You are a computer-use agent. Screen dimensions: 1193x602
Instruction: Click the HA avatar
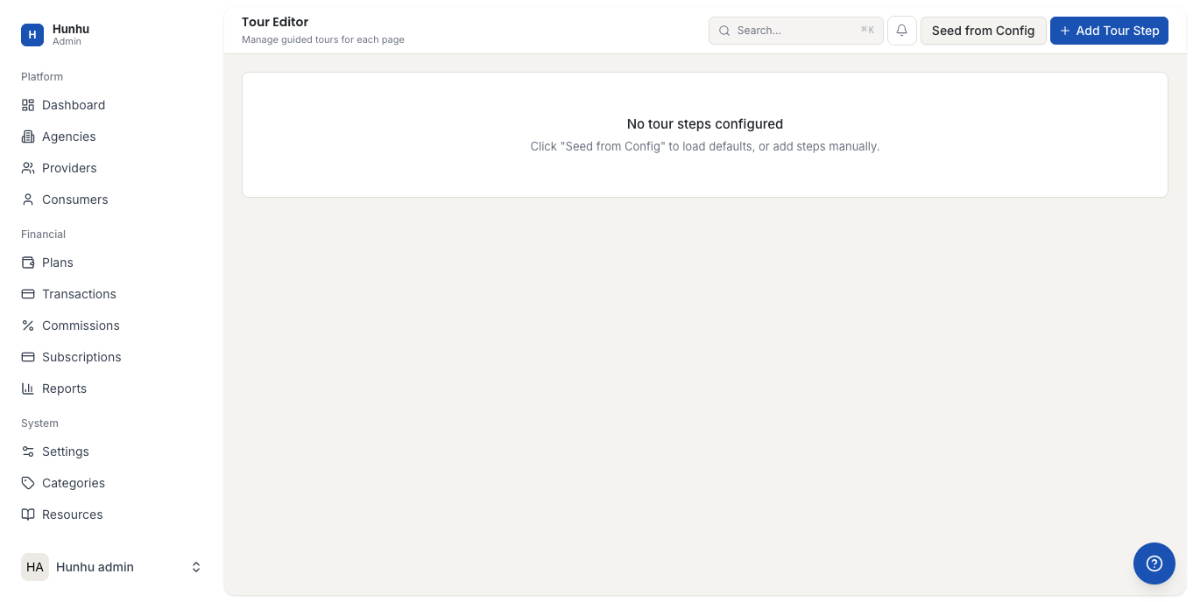(x=35, y=567)
